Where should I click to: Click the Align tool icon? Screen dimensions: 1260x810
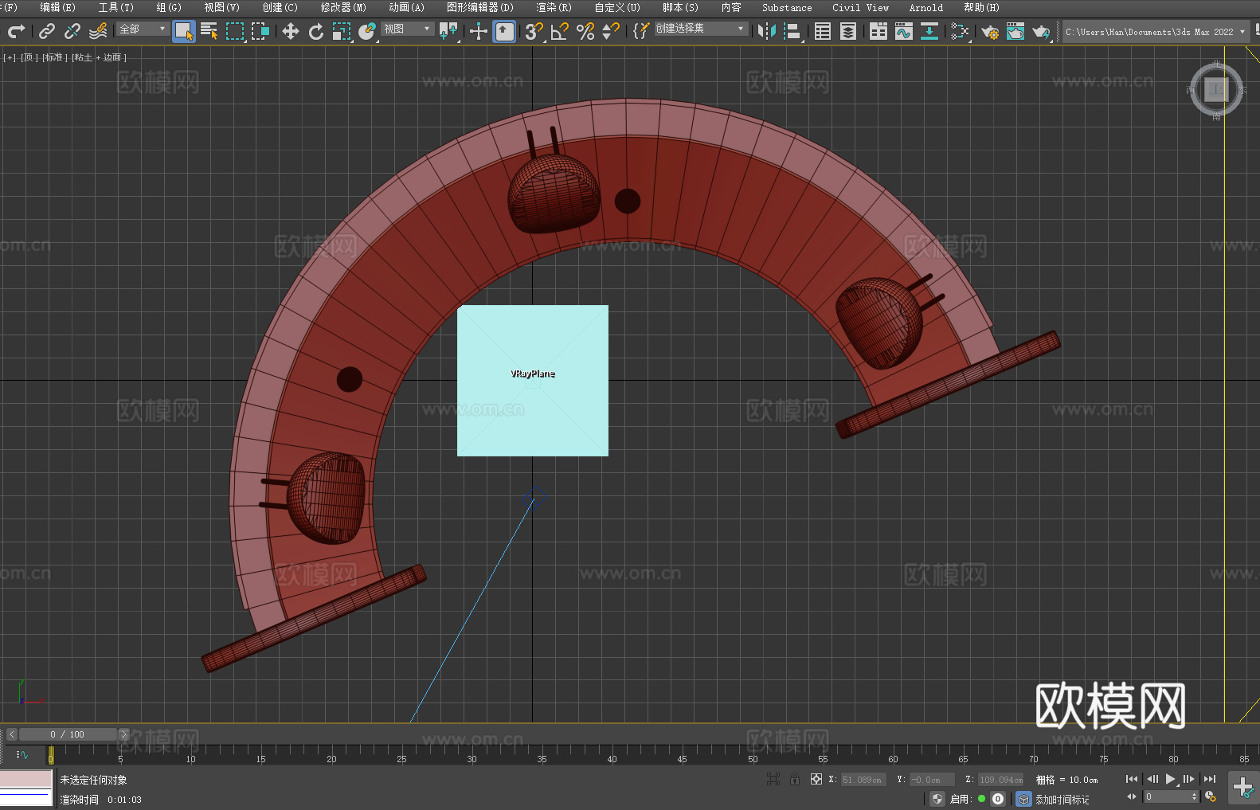pos(792,31)
